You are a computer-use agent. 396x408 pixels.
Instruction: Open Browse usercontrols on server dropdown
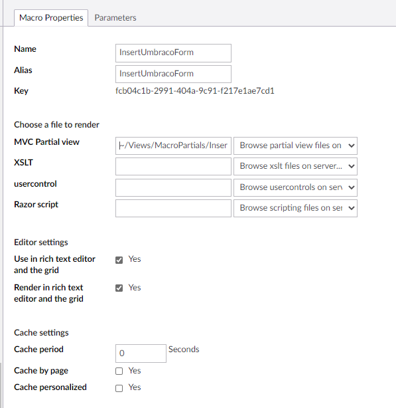tap(295, 187)
